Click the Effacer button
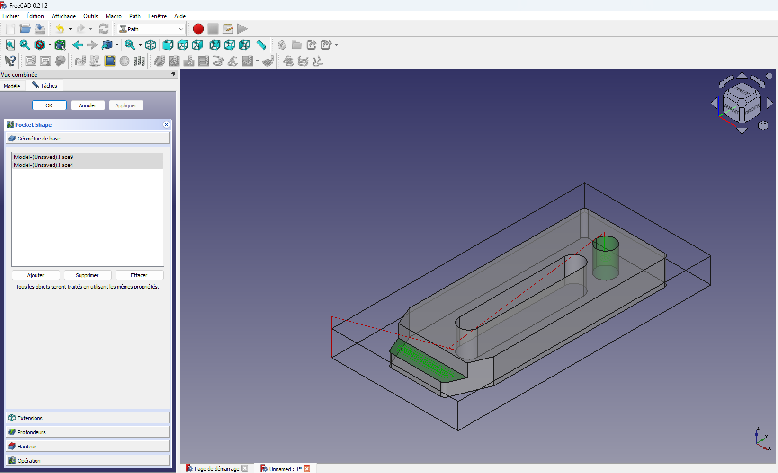Viewport: 778px width, 473px height. pyautogui.click(x=139, y=275)
